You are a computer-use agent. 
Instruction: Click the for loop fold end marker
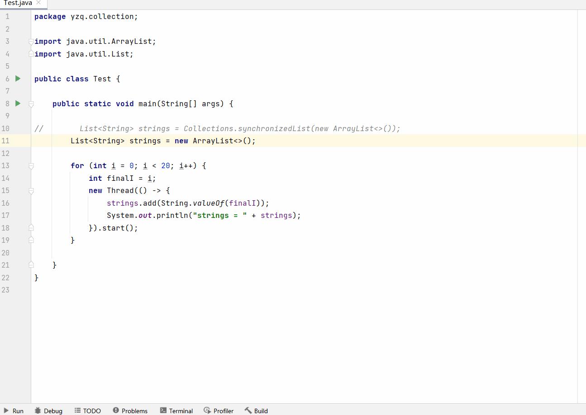pos(31,240)
